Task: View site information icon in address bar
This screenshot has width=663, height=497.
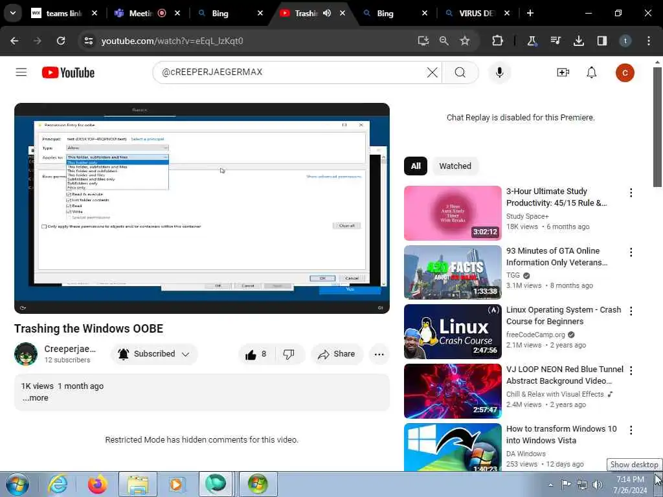Action: [x=88, y=41]
